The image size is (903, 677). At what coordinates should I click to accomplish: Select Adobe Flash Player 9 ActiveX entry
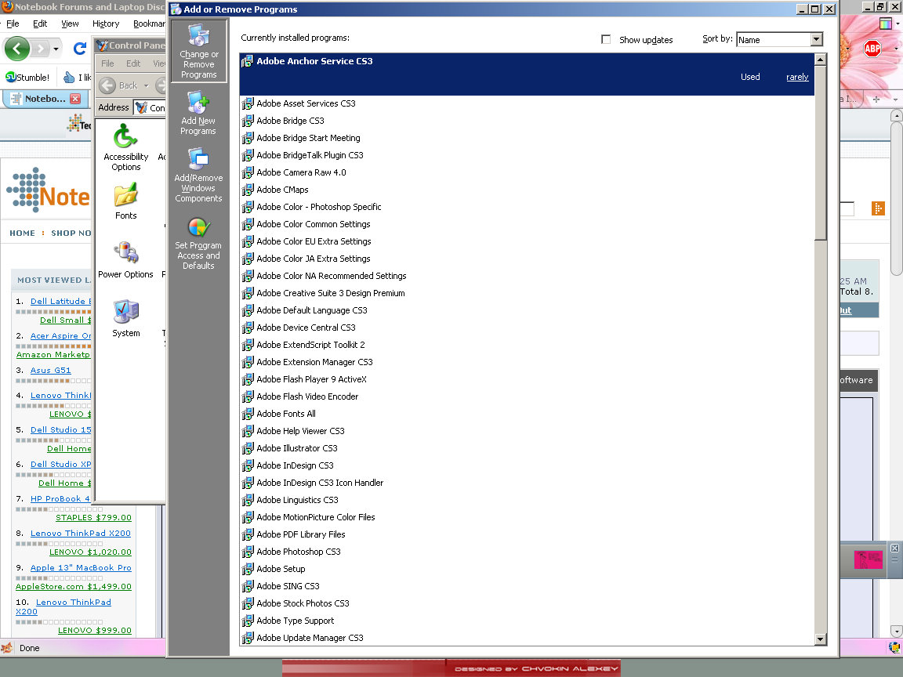click(x=311, y=380)
